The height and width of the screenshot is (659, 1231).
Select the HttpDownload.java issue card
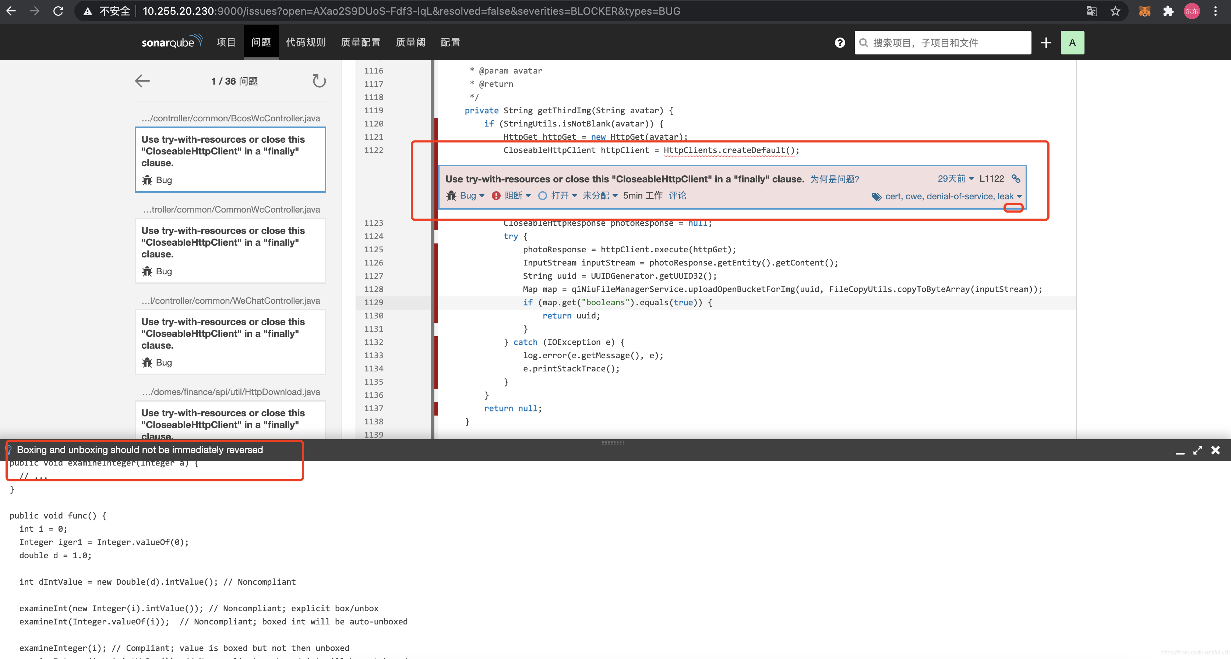230,420
